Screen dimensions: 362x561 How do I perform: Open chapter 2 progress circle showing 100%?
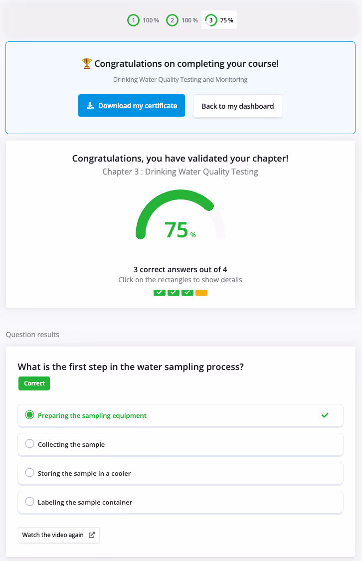pyautogui.click(x=172, y=20)
